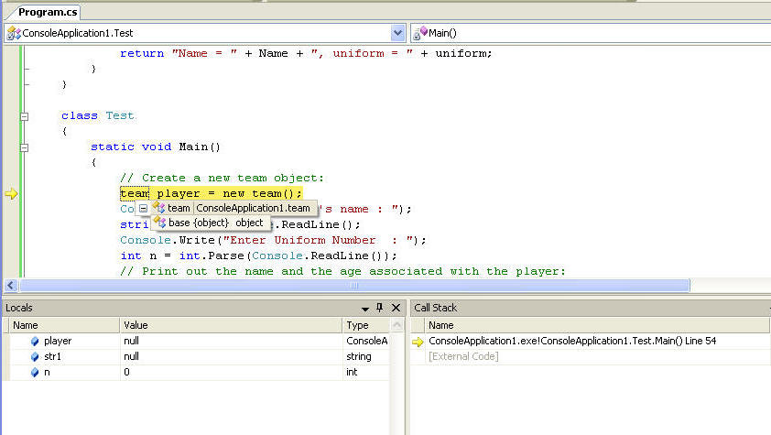Image resolution: width=771 pixels, height=435 pixels.
Task: Pin the Locals panel with the auto-hide pushpin
Action: tap(380, 309)
